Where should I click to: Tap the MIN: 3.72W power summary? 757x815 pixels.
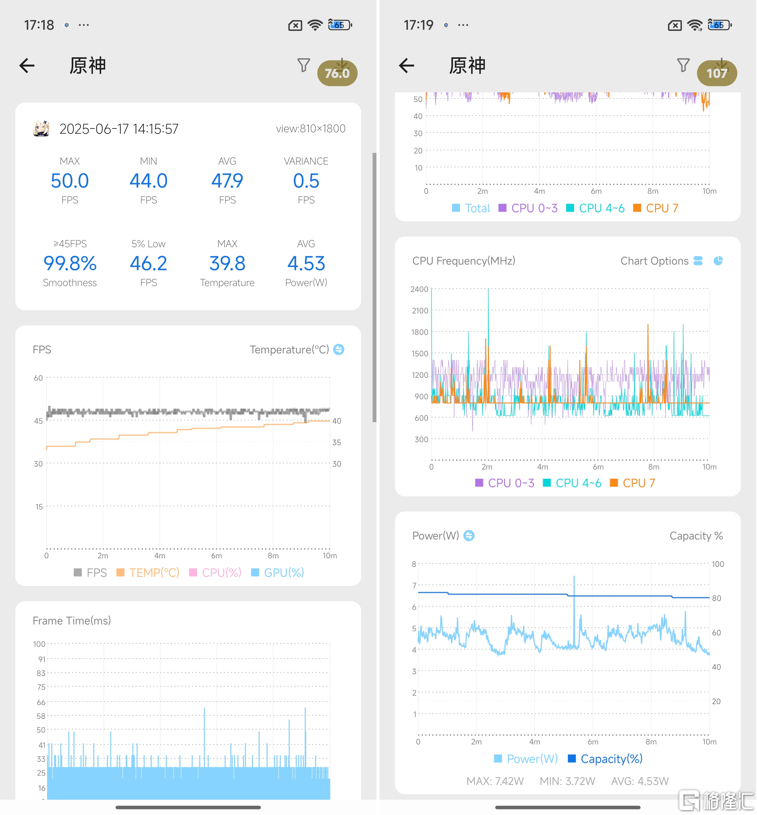tap(567, 781)
